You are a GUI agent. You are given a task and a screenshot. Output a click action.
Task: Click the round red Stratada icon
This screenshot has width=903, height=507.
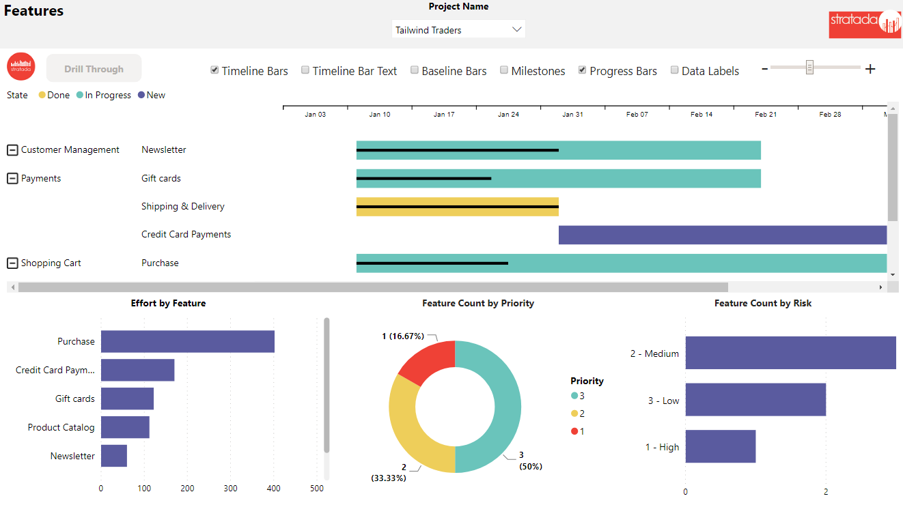click(20, 67)
